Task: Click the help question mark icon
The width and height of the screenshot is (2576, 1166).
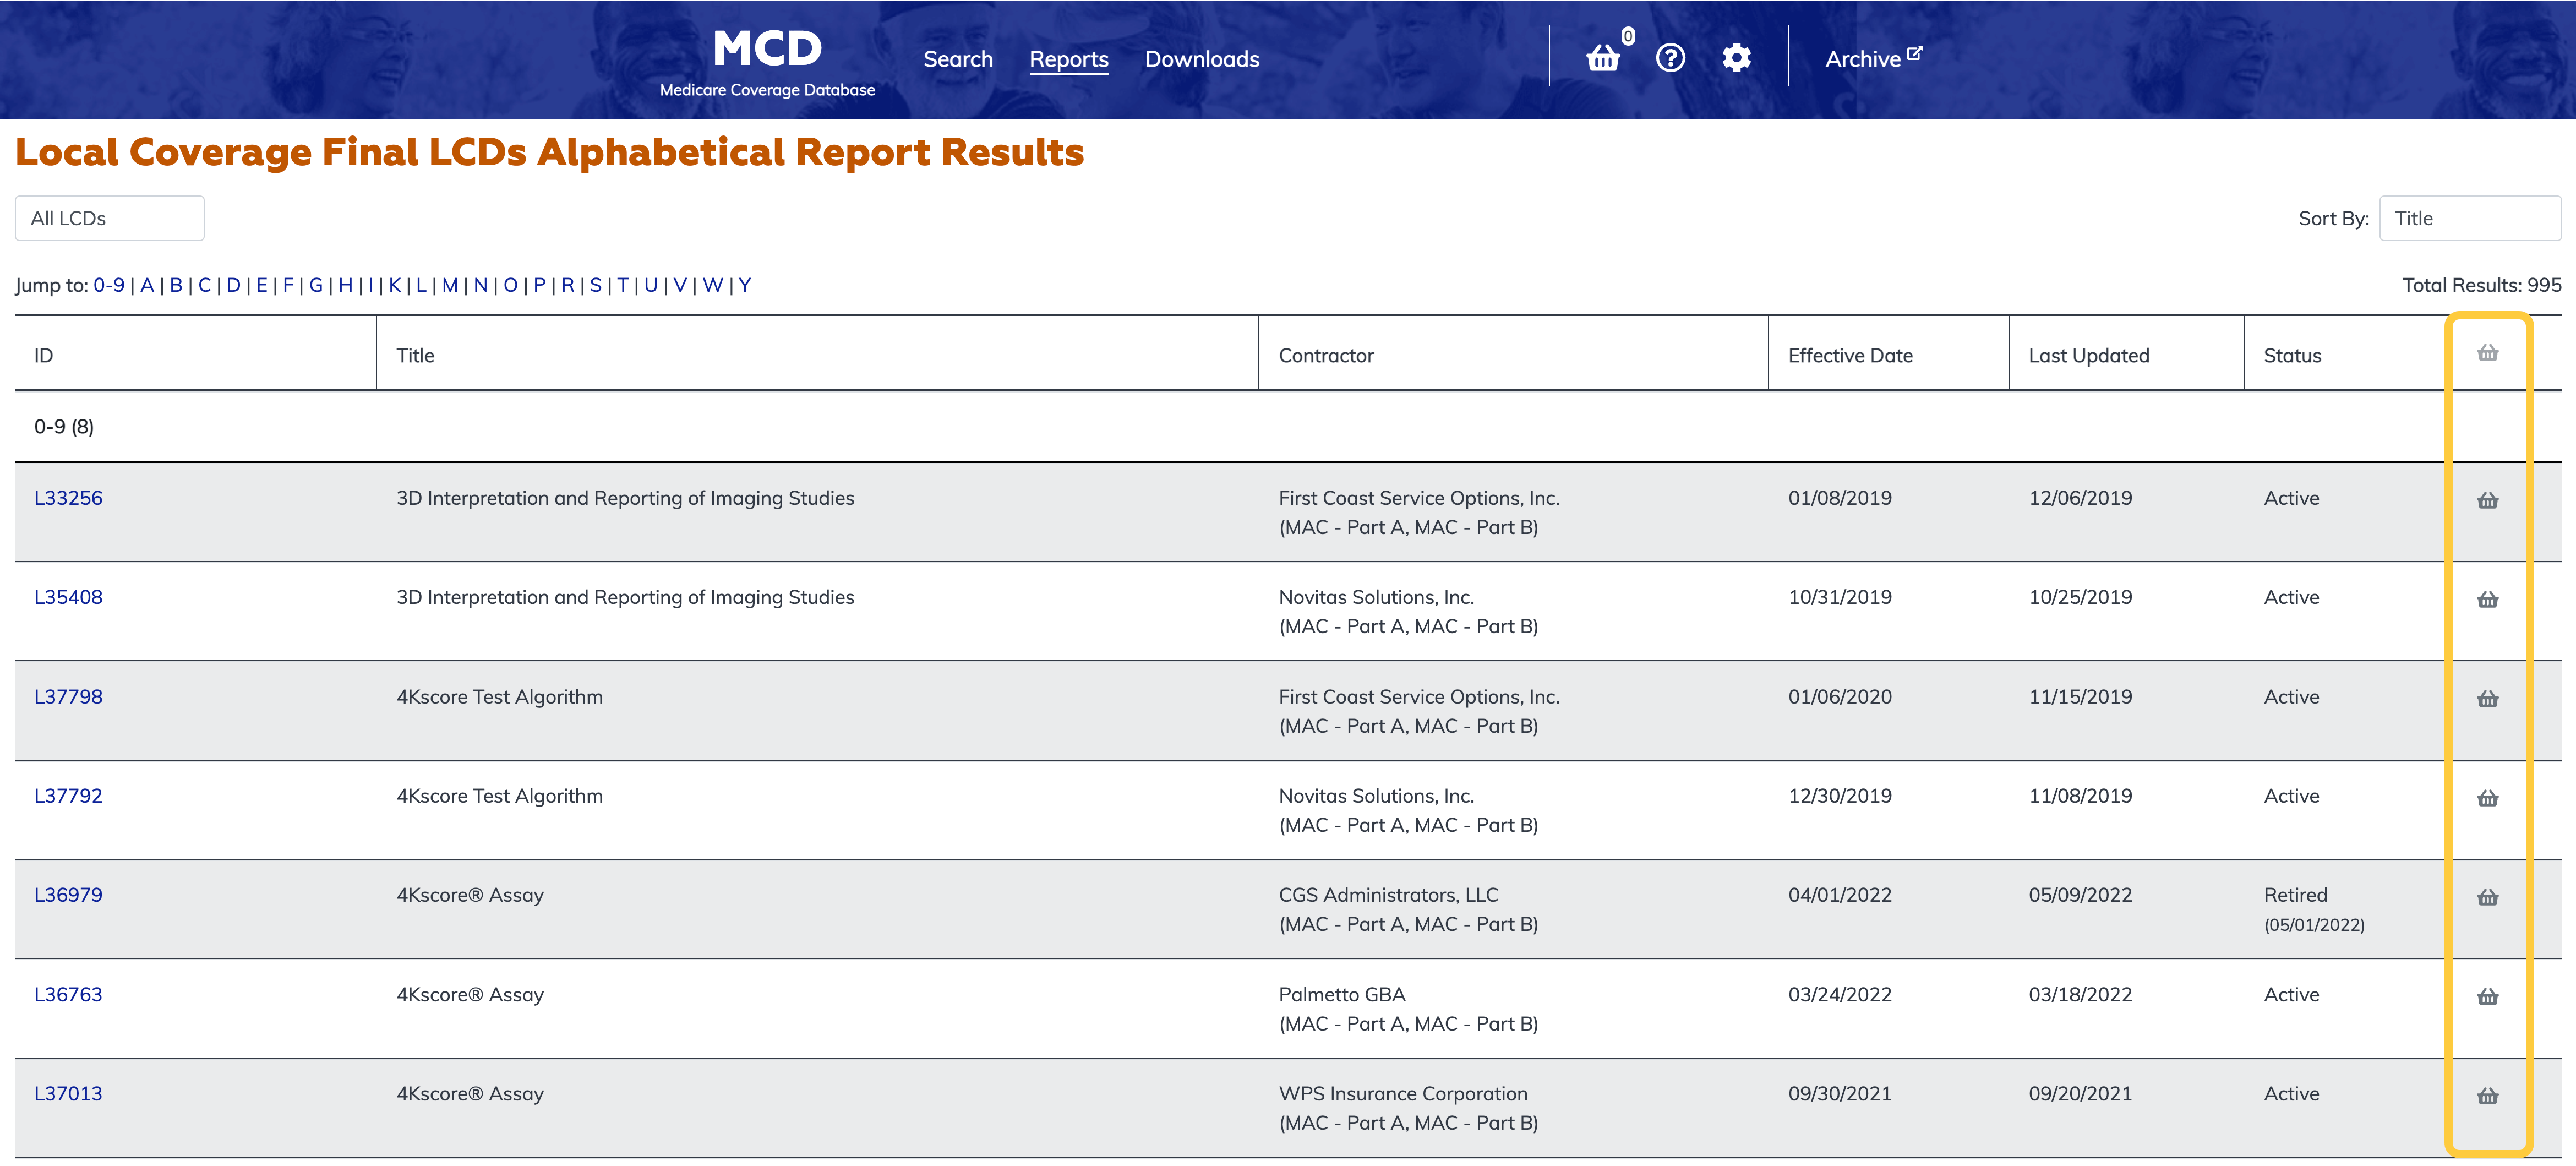Action: [1670, 58]
